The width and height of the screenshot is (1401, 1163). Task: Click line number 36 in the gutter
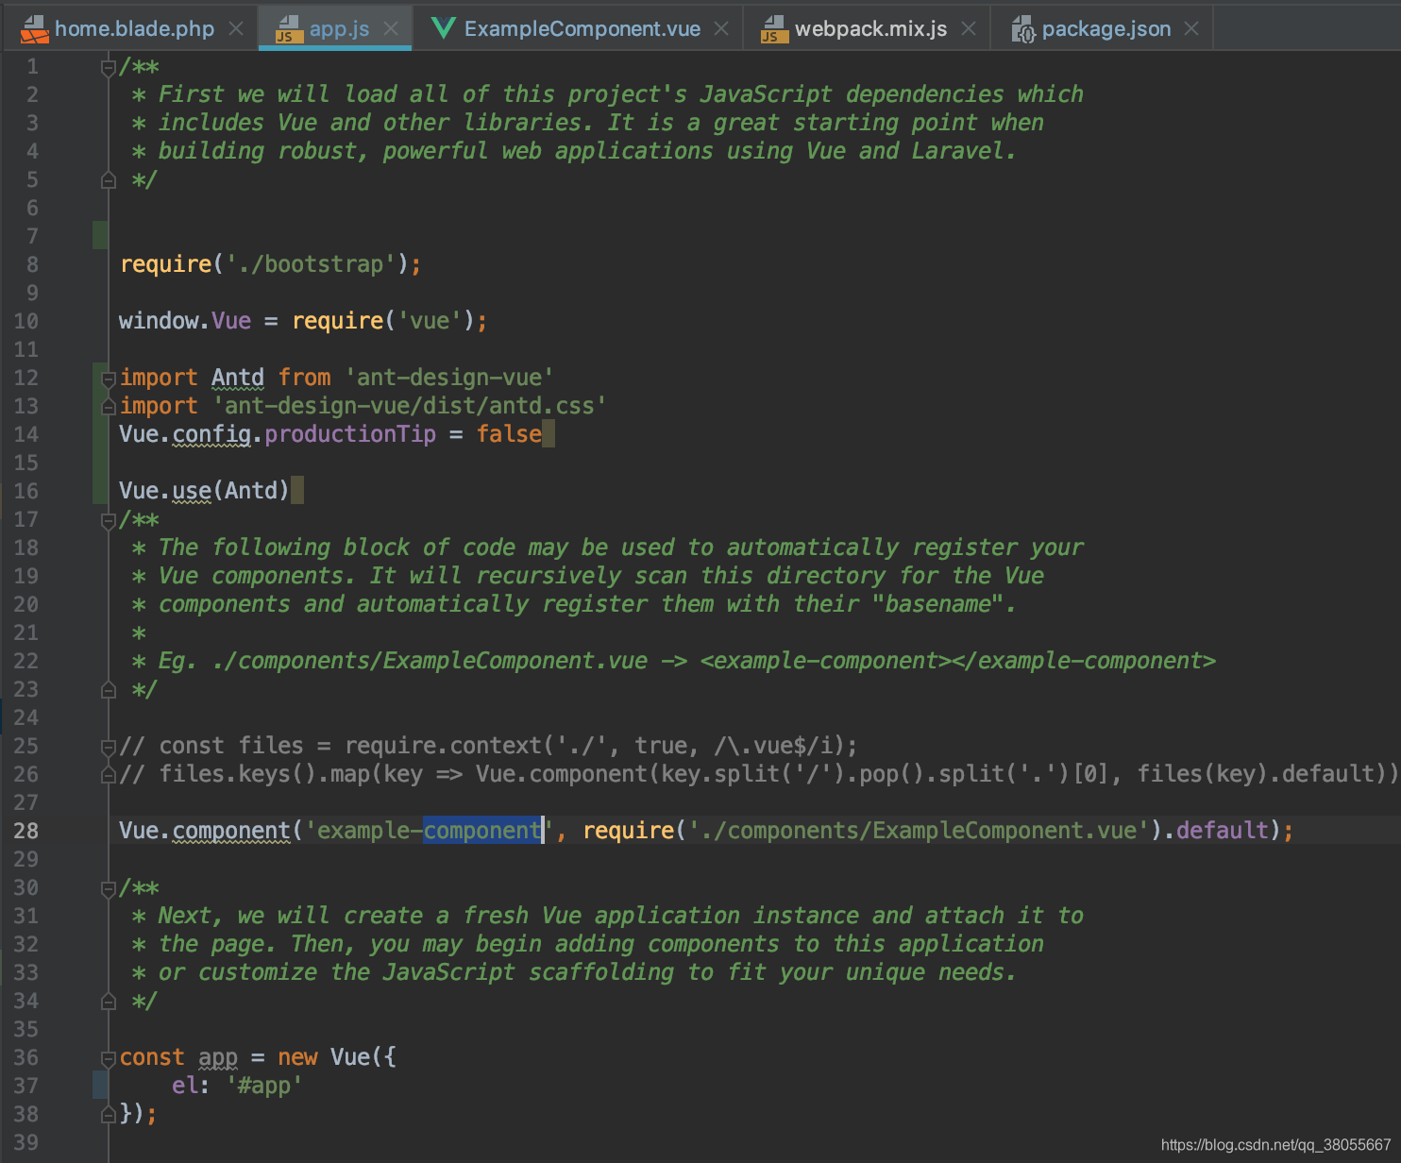pyautogui.click(x=26, y=1057)
